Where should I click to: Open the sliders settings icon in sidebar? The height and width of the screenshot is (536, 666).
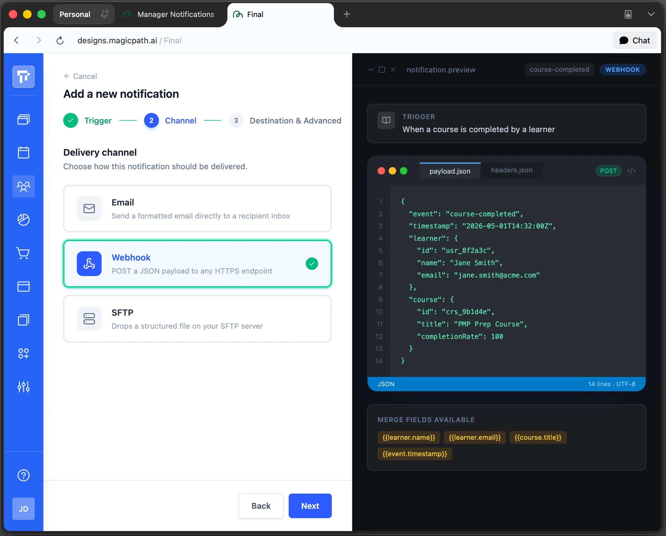pyautogui.click(x=24, y=387)
